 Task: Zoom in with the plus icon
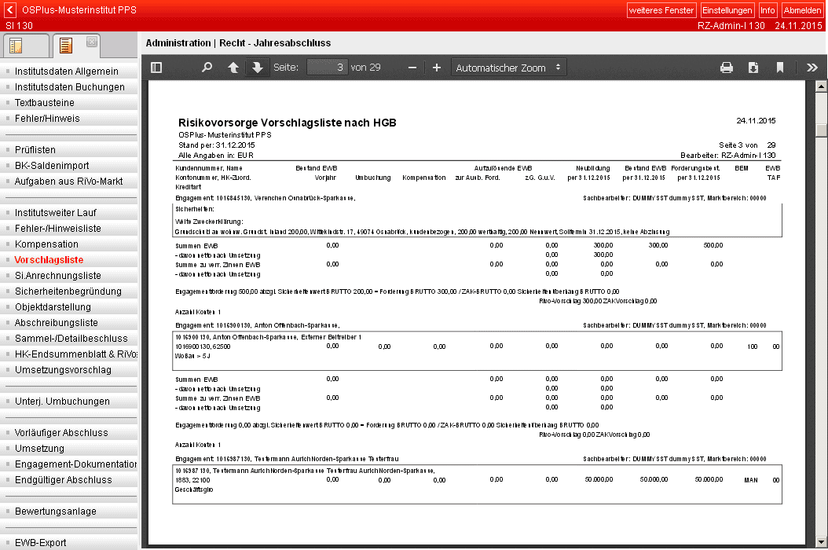[x=437, y=68]
